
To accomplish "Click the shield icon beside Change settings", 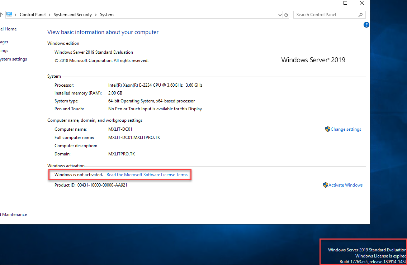I will coord(327,129).
